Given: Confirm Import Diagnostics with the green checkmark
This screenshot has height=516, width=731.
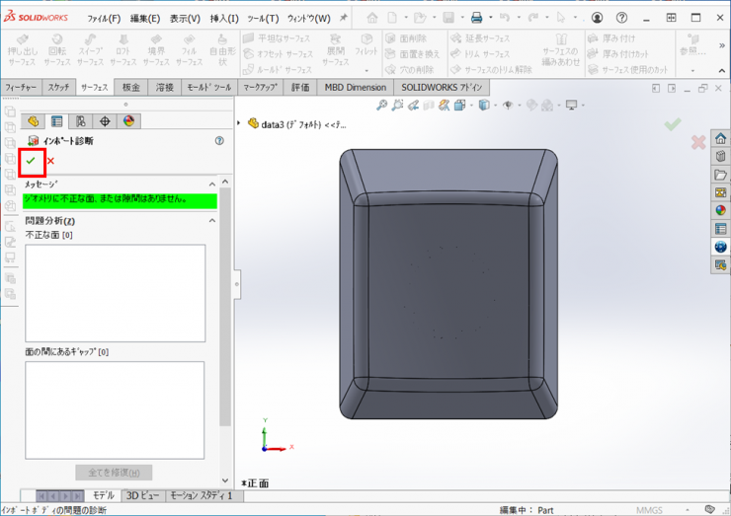Looking at the screenshot, I should click(x=31, y=161).
